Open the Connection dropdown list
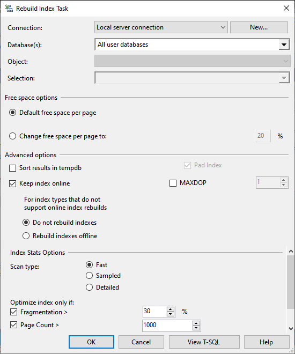This screenshot has height=354, width=295. [x=161, y=27]
